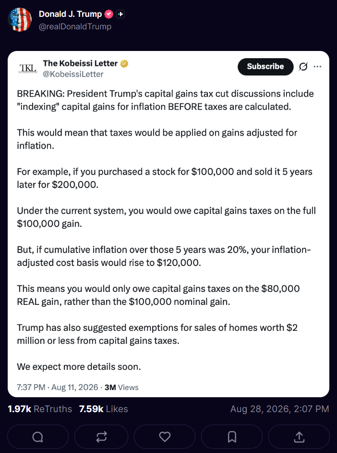Viewport: 337px width, 453px height.
Task: Subscribe to The Kobeissi Letter
Action: tap(265, 67)
